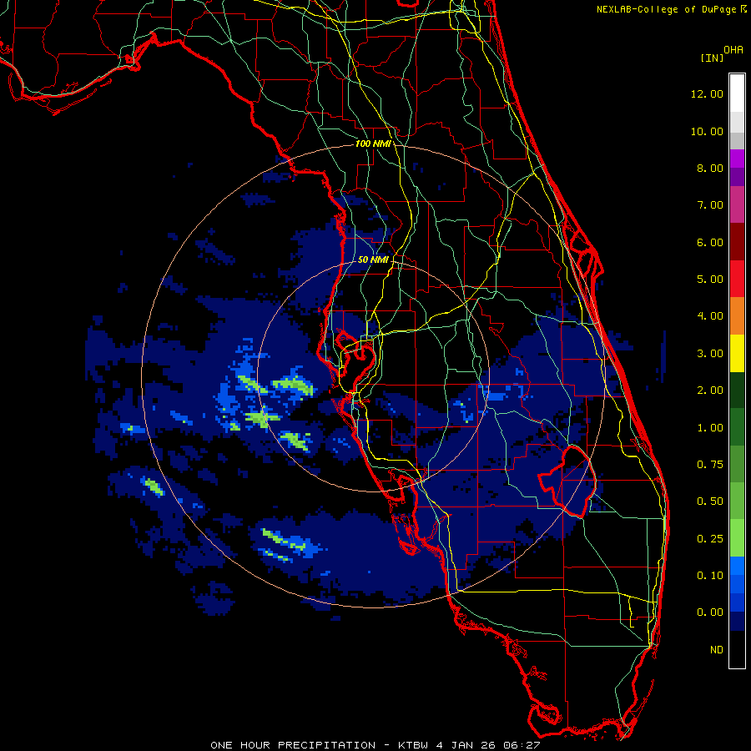Click the 0.00 legend value

coord(710,612)
